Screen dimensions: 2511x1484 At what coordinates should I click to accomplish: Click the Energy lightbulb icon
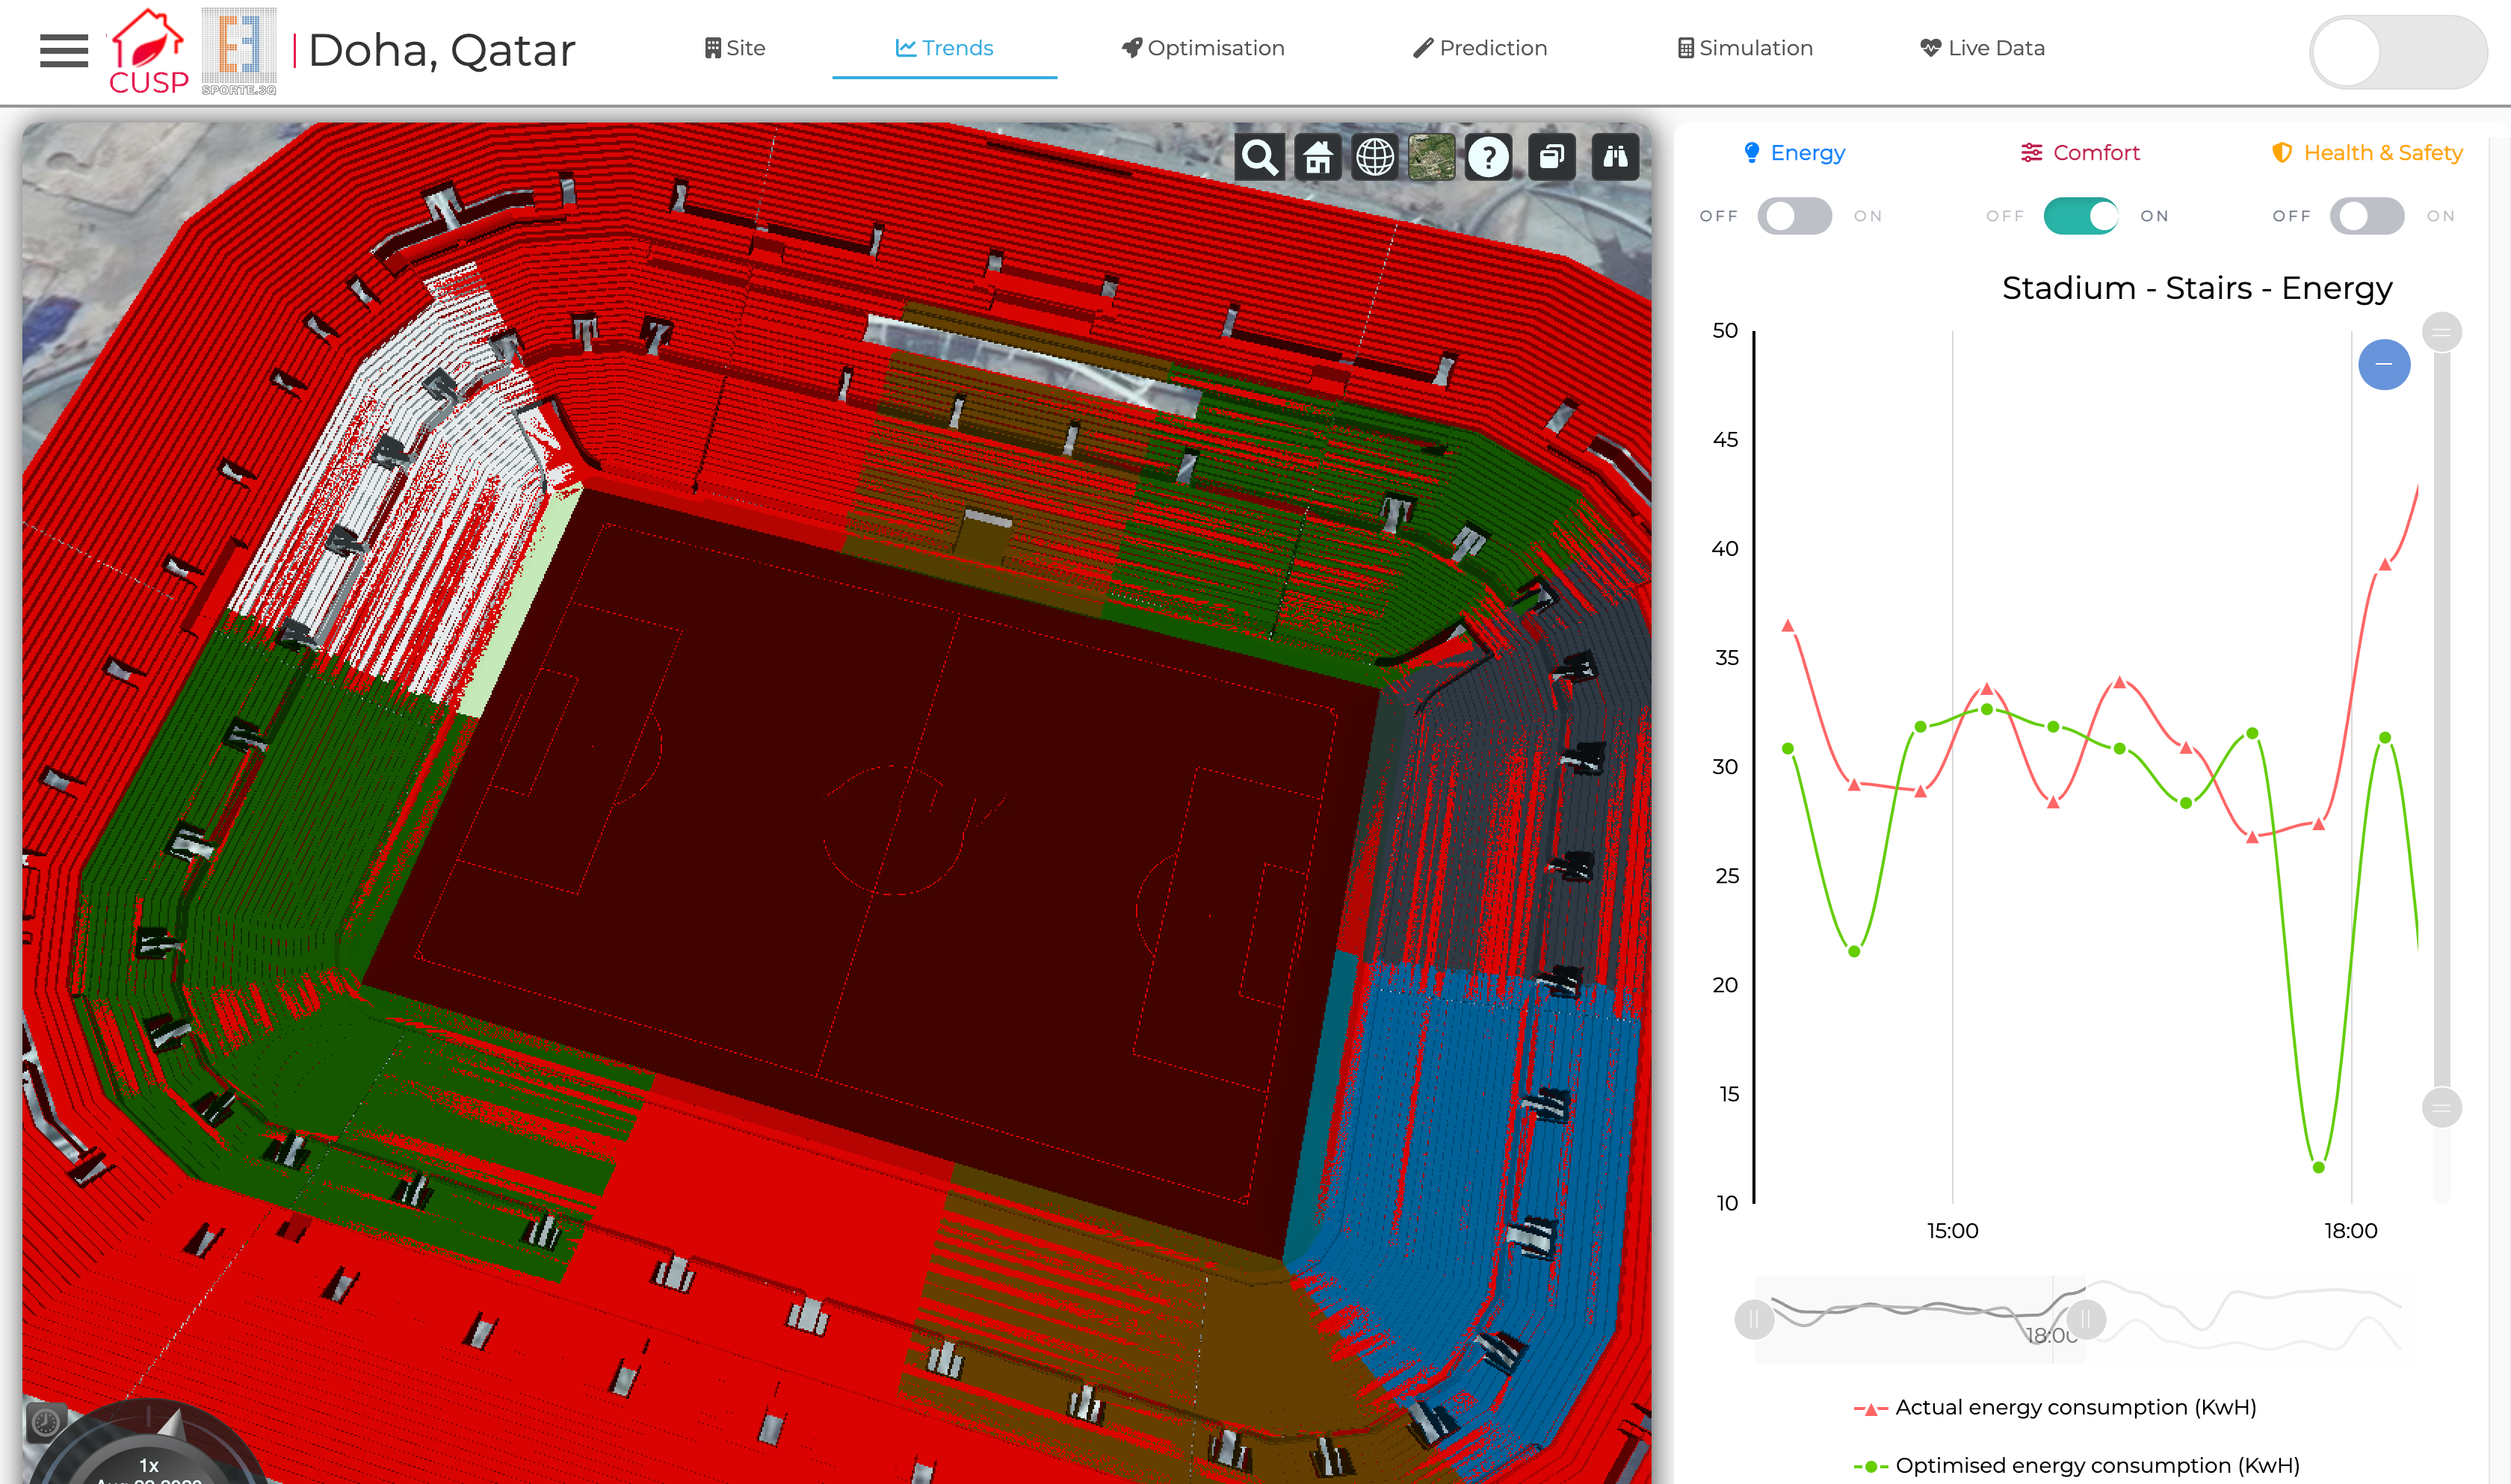(x=1751, y=153)
